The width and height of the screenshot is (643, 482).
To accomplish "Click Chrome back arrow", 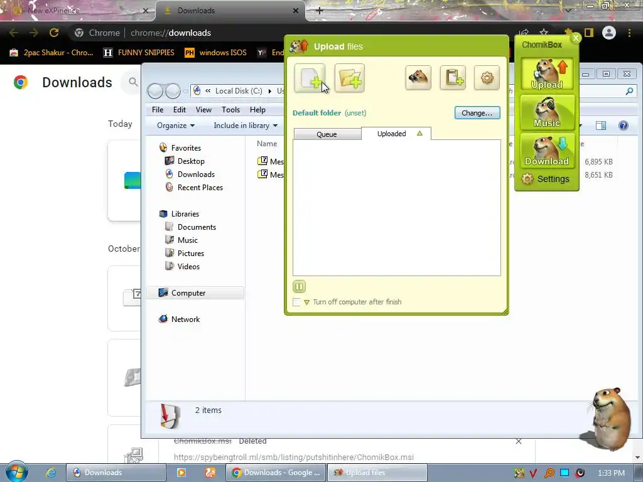I will (x=13, y=33).
